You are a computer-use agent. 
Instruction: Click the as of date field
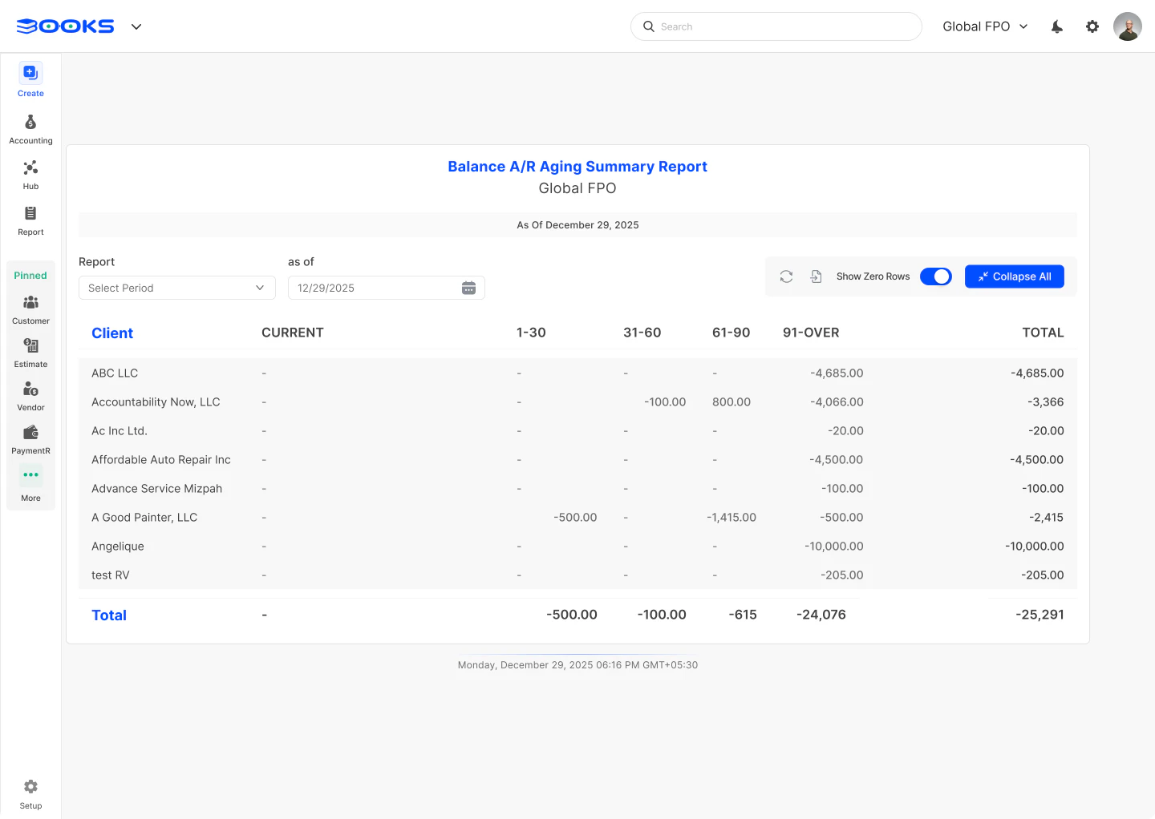(x=387, y=288)
